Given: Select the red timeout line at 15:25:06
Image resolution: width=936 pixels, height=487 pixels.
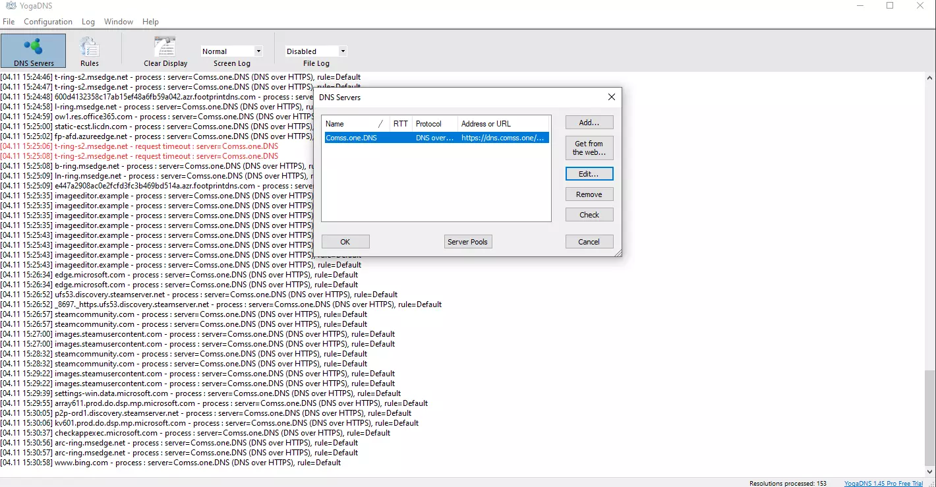Looking at the screenshot, I should coord(139,146).
